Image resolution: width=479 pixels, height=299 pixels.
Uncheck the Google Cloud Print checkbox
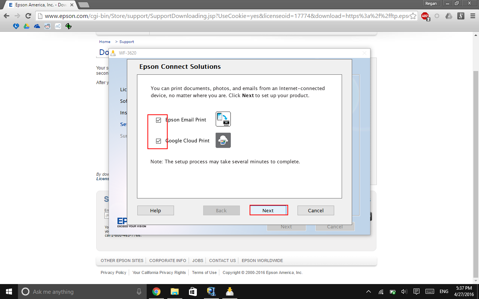coord(158,141)
